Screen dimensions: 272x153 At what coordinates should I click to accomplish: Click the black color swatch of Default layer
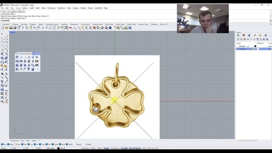click(255, 46)
